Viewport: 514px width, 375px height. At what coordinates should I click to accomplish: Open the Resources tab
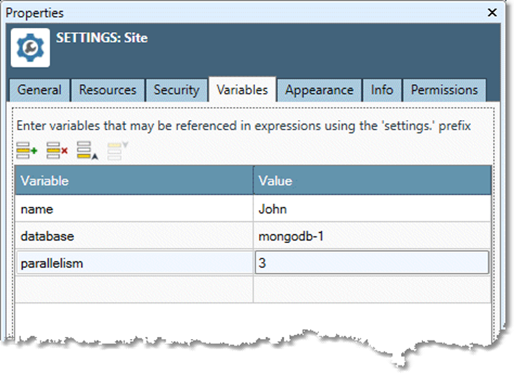[108, 90]
